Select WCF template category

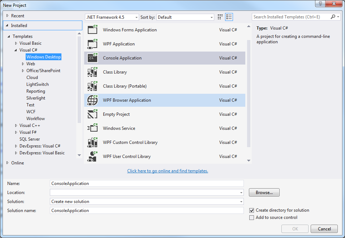(31, 111)
